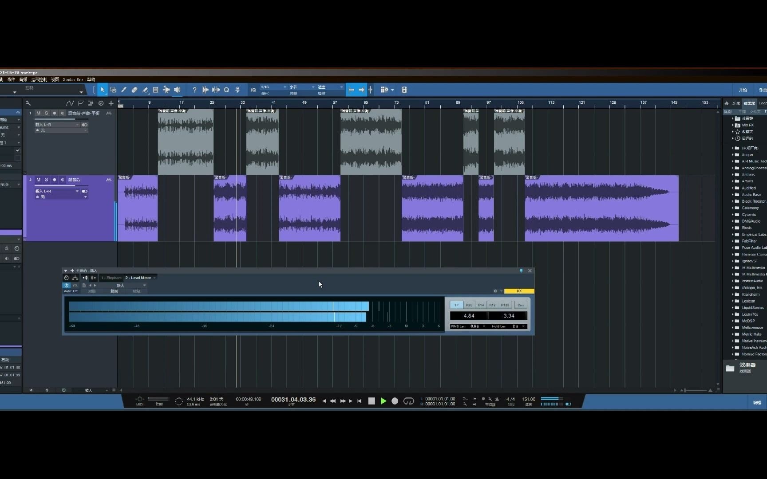Open track 2 input L+R dropdown

tap(57, 191)
